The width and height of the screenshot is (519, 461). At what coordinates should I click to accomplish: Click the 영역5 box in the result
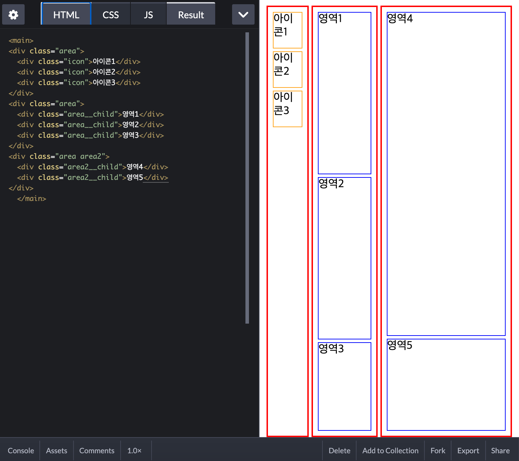pos(446,385)
